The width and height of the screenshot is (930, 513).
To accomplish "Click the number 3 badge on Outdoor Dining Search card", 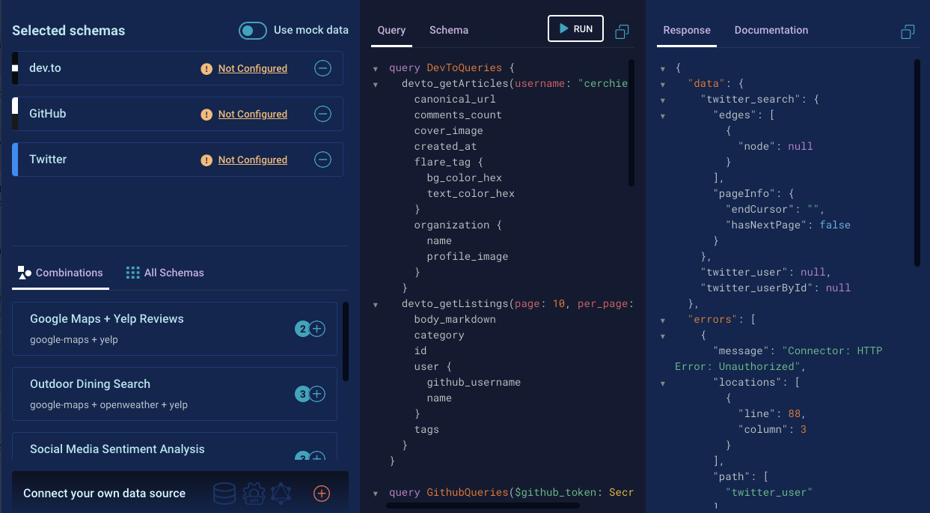I will [303, 394].
